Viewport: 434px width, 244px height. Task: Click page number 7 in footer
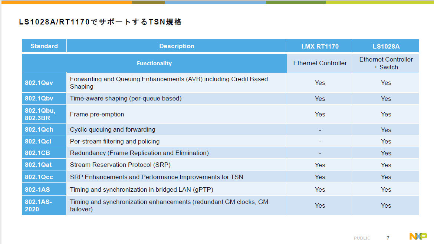[x=388, y=238]
